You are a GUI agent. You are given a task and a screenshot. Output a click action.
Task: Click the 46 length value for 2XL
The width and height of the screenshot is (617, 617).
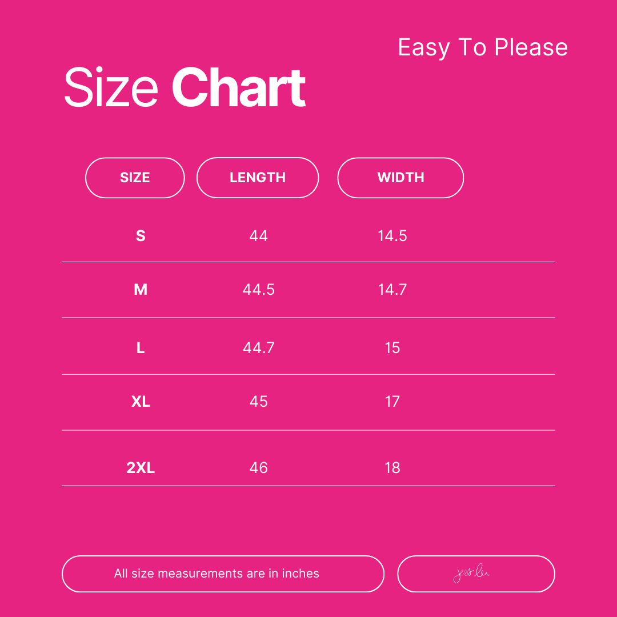click(x=259, y=468)
